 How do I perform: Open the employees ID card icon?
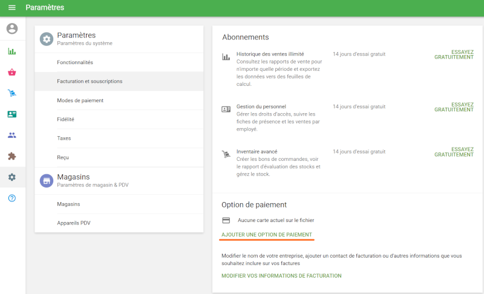click(x=12, y=114)
